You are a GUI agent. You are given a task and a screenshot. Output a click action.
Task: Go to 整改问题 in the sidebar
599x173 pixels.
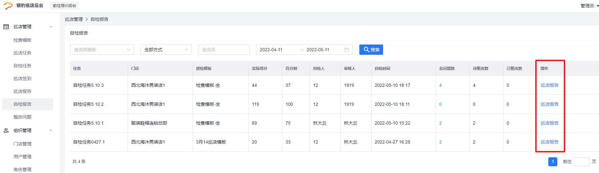point(22,117)
